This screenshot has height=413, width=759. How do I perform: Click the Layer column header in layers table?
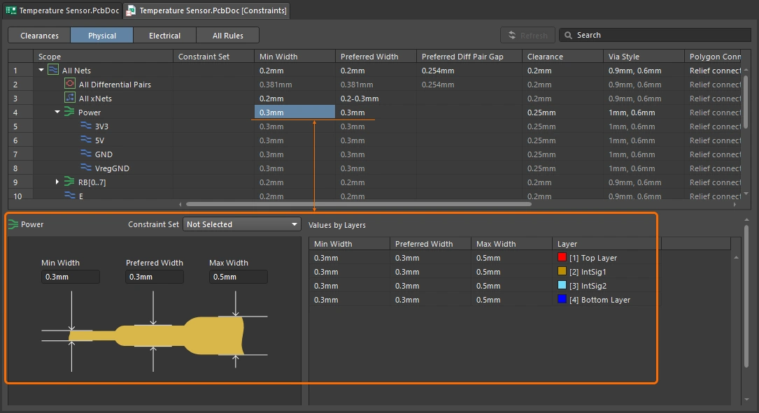(x=607, y=244)
